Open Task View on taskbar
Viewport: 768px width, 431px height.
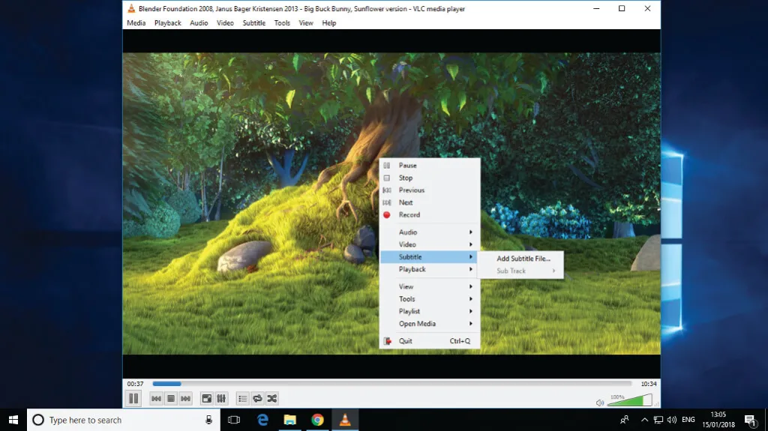(234, 420)
